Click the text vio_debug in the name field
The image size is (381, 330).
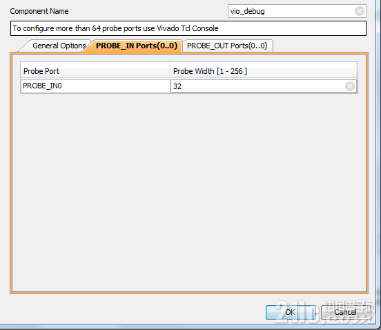coord(247,12)
